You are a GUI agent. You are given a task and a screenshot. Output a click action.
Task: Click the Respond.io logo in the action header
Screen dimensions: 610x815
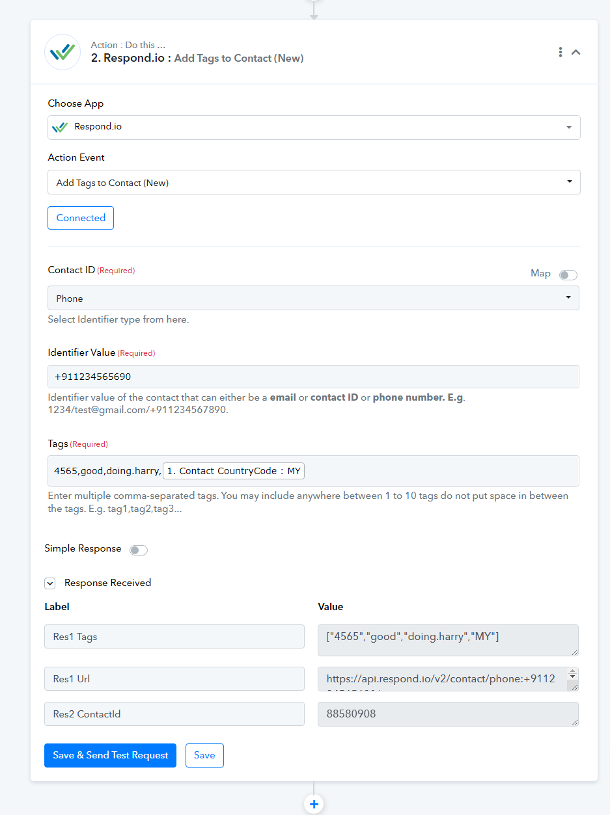click(62, 52)
